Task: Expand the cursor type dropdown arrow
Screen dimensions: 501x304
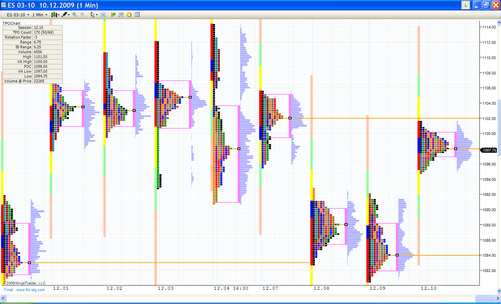Action: point(97,15)
